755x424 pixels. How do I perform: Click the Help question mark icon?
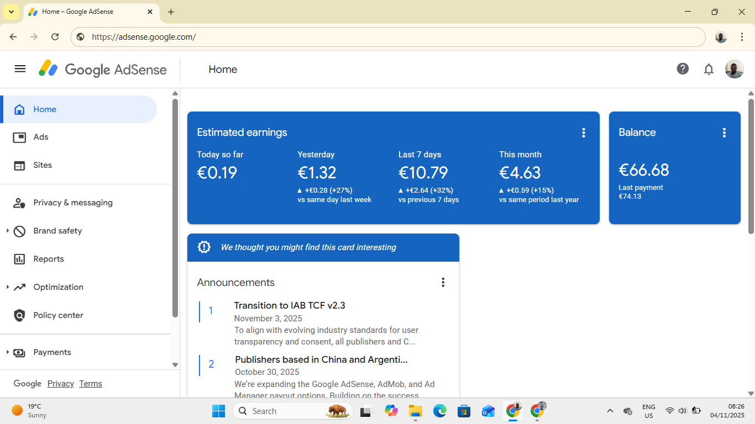pyautogui.click(x=683, y=69)
